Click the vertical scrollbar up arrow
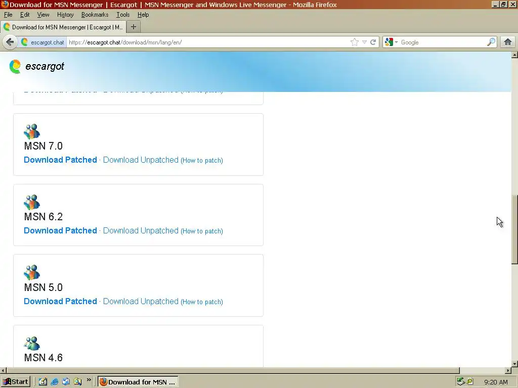The height and width of the screenshot is (388, 518). pos(514,55)
